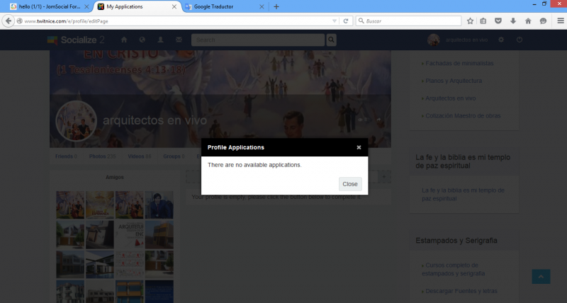The width and height of the screenshot is (567, 303).
Task: Click the Close button in dialog
Action: pyautogui.click(x=350, y=184)
